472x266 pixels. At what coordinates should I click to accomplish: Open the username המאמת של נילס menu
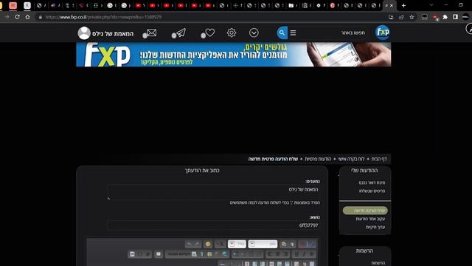113,33
